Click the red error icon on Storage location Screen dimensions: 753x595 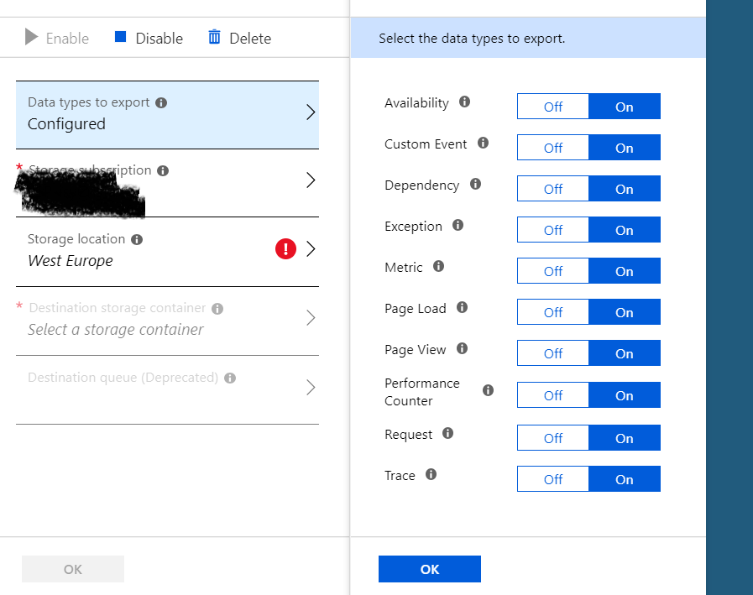(x=285, y=249)
